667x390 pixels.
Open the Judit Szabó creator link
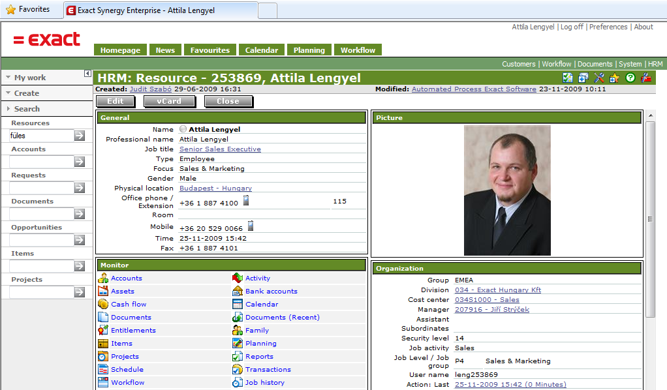tap(151, 89)
